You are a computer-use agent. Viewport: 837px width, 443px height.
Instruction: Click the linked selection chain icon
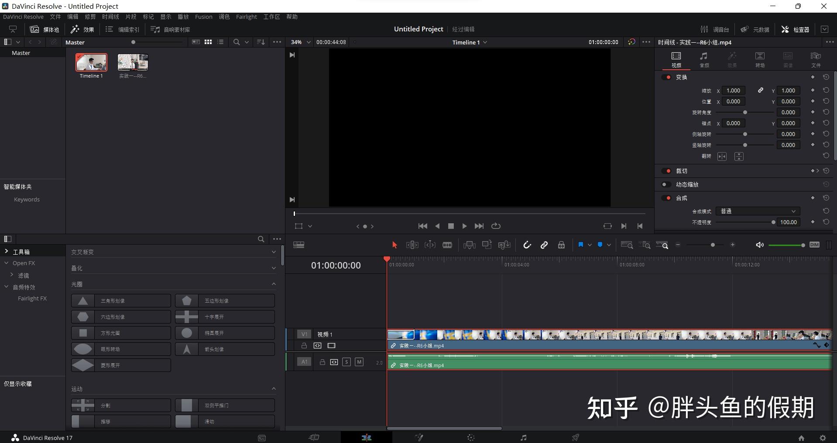pyautogui.click(x=544, y=245)
